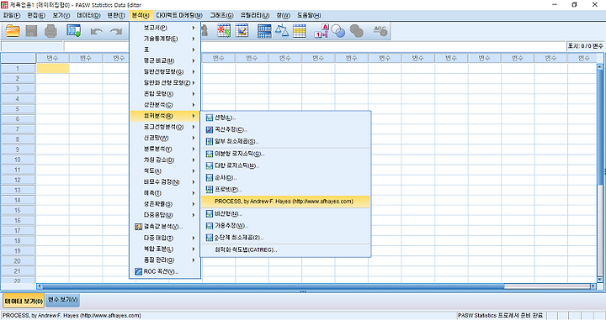Switch to 변수 보기(V) tab
This screenshot has height=320, width=606.
[x=62, y=300]
